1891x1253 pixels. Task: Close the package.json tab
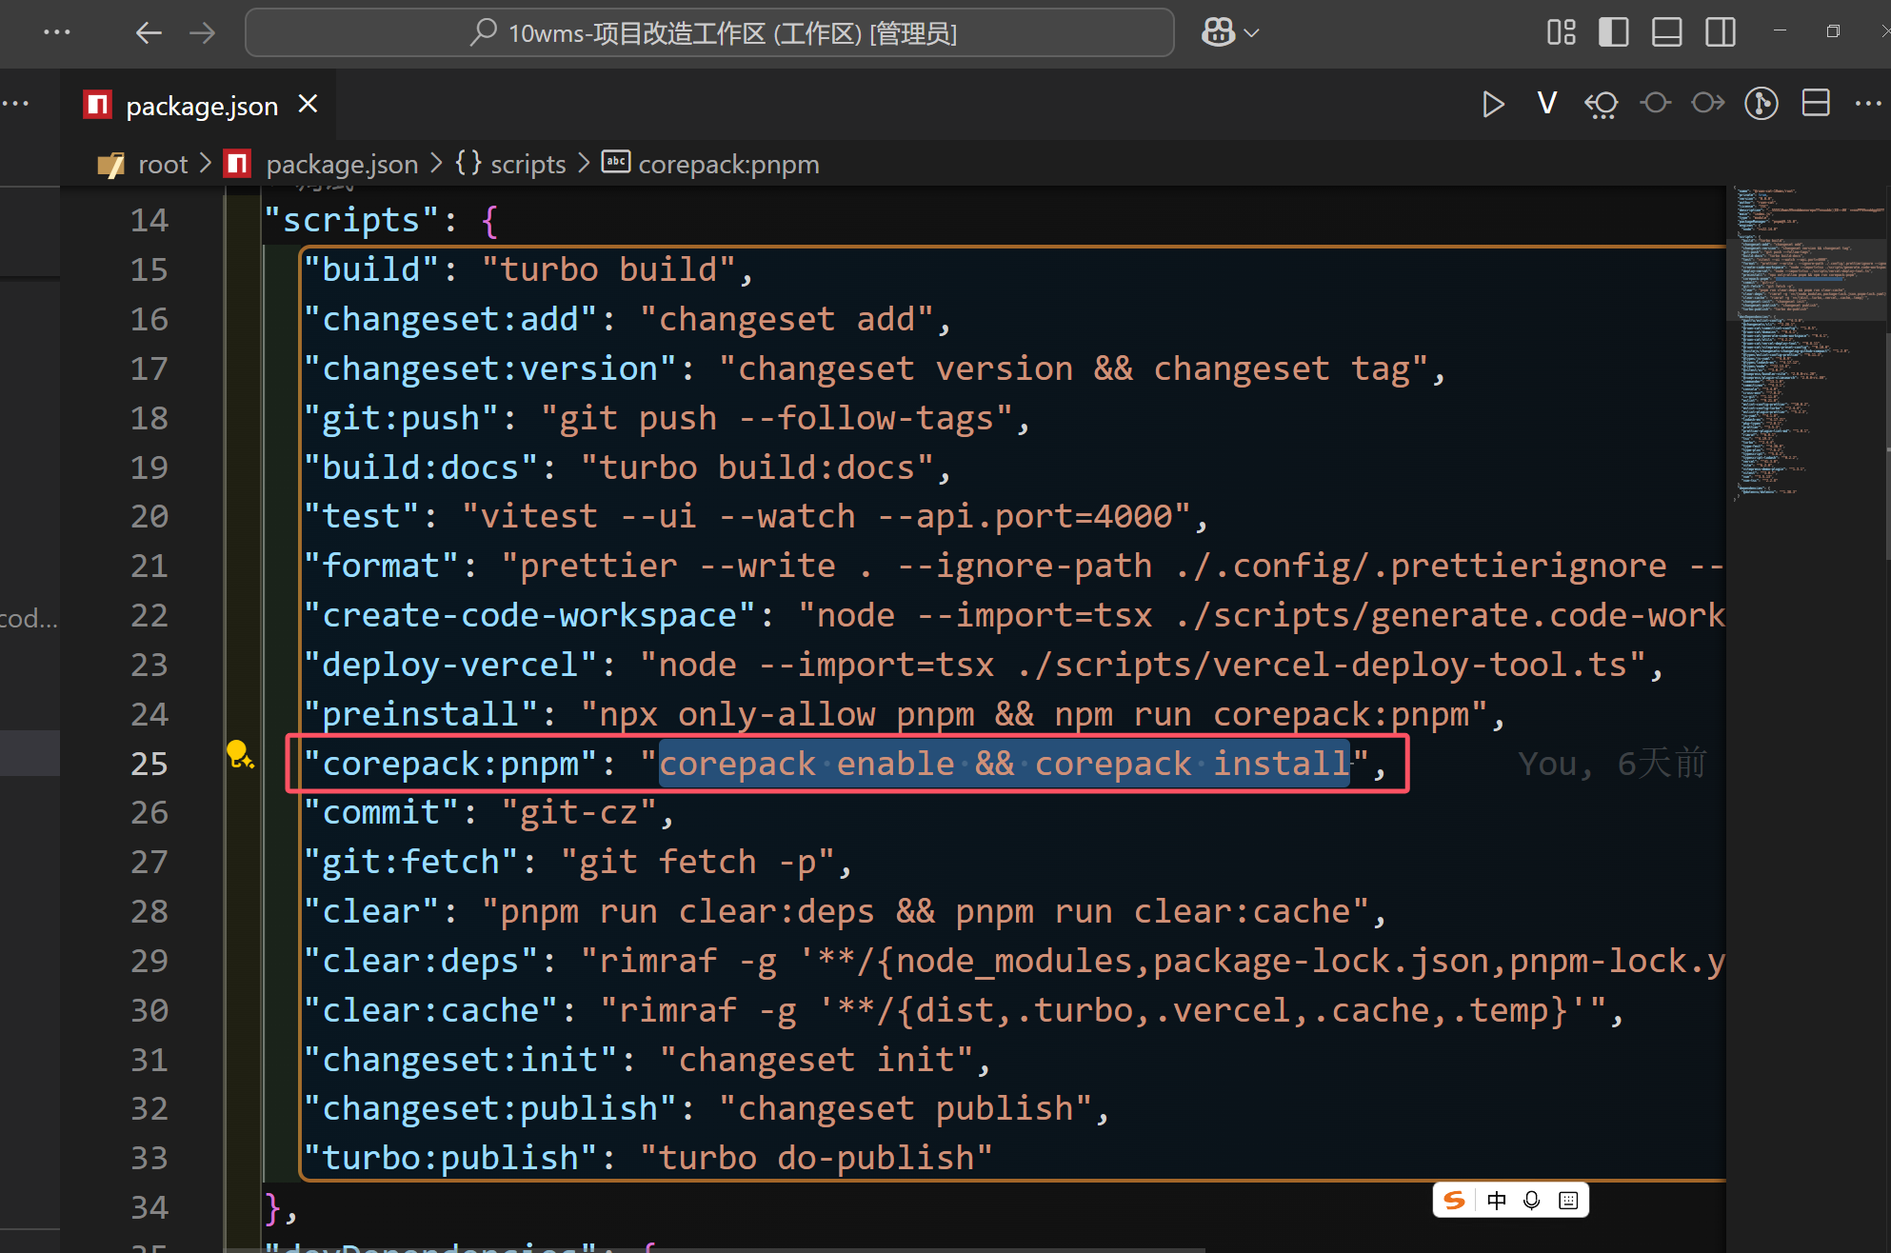pyautogui.click(x=308, y=104)
